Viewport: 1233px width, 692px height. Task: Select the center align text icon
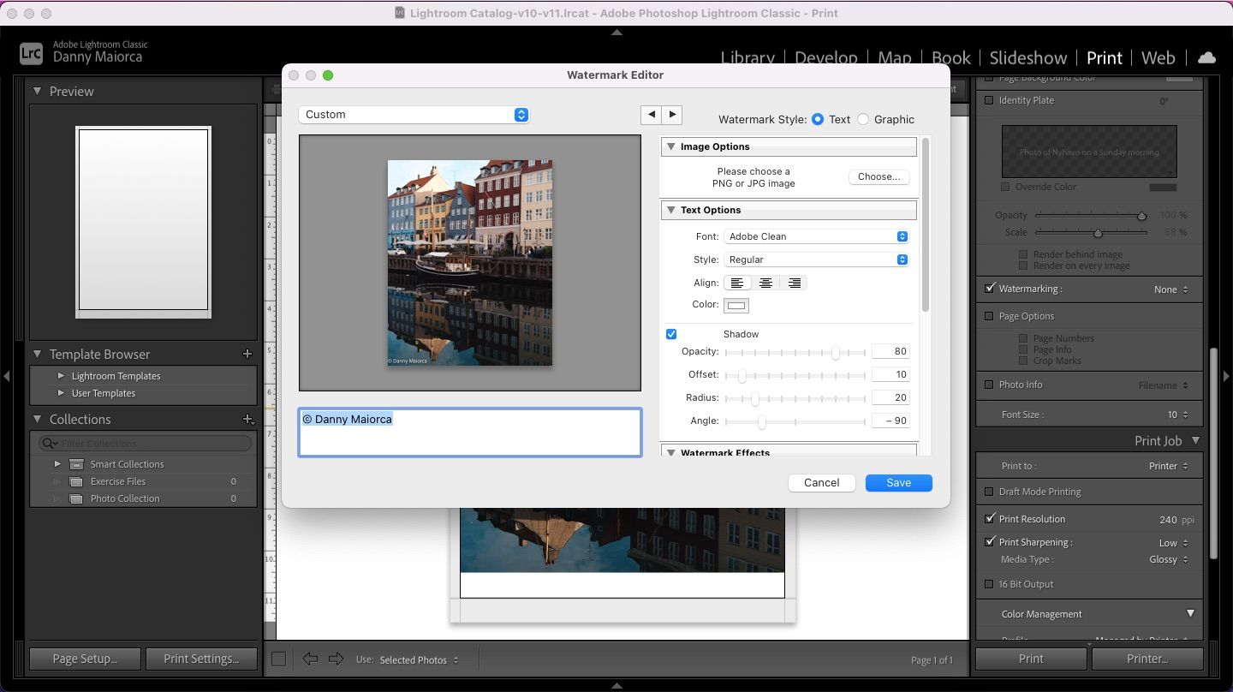765,283
